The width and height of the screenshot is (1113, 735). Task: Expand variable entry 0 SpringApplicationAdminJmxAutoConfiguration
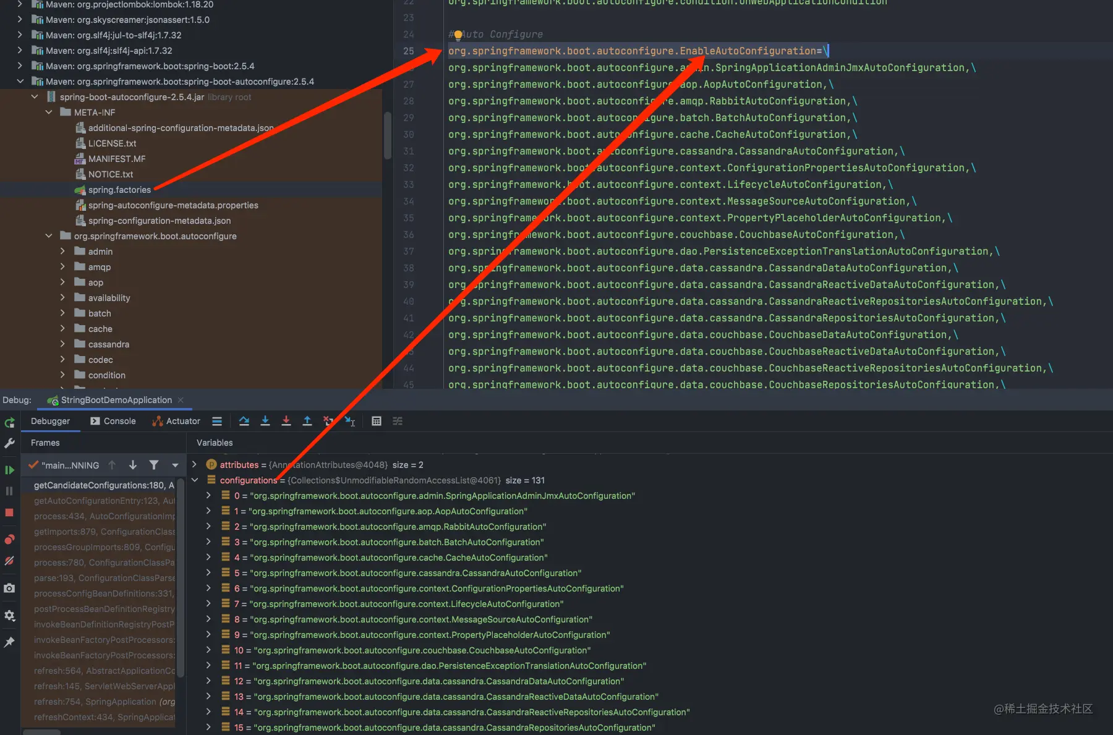coord(208,495)
